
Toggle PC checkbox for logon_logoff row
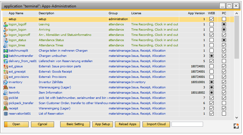coord(224,24)
